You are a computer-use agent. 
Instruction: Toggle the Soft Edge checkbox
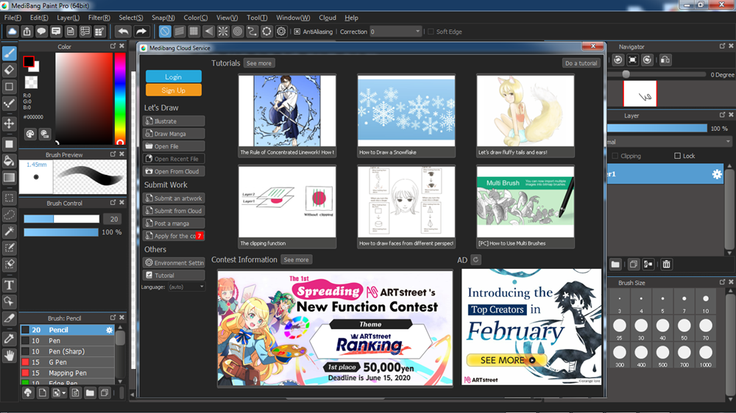click(x=431, y=32)
